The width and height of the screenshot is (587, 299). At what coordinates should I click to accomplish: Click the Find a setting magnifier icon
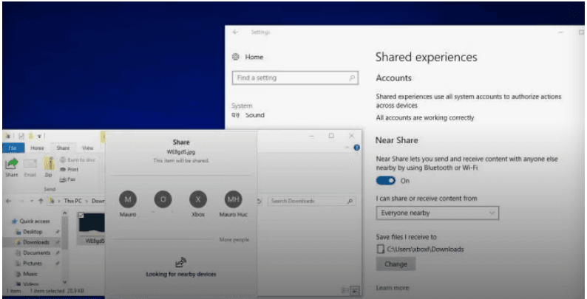(352, 78)
